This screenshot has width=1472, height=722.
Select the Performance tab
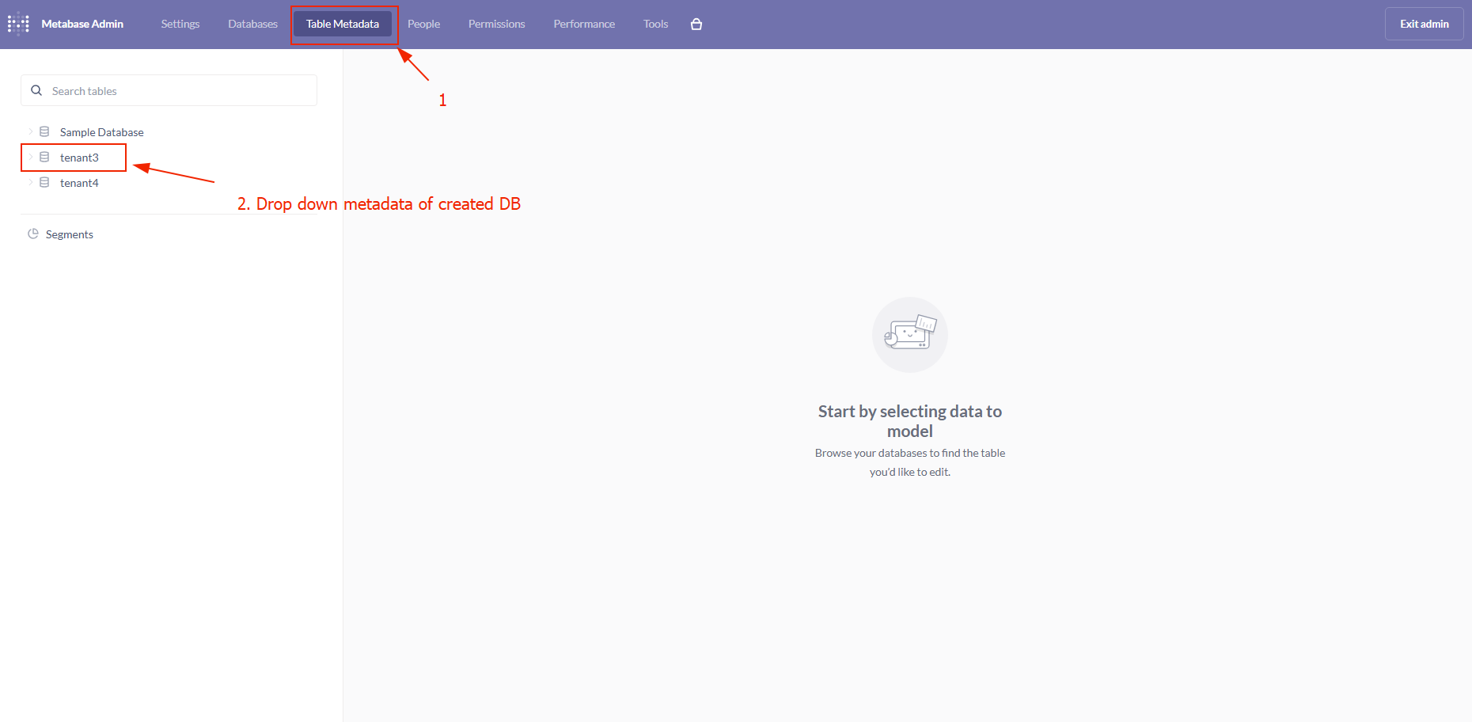(x=584, y=25)
